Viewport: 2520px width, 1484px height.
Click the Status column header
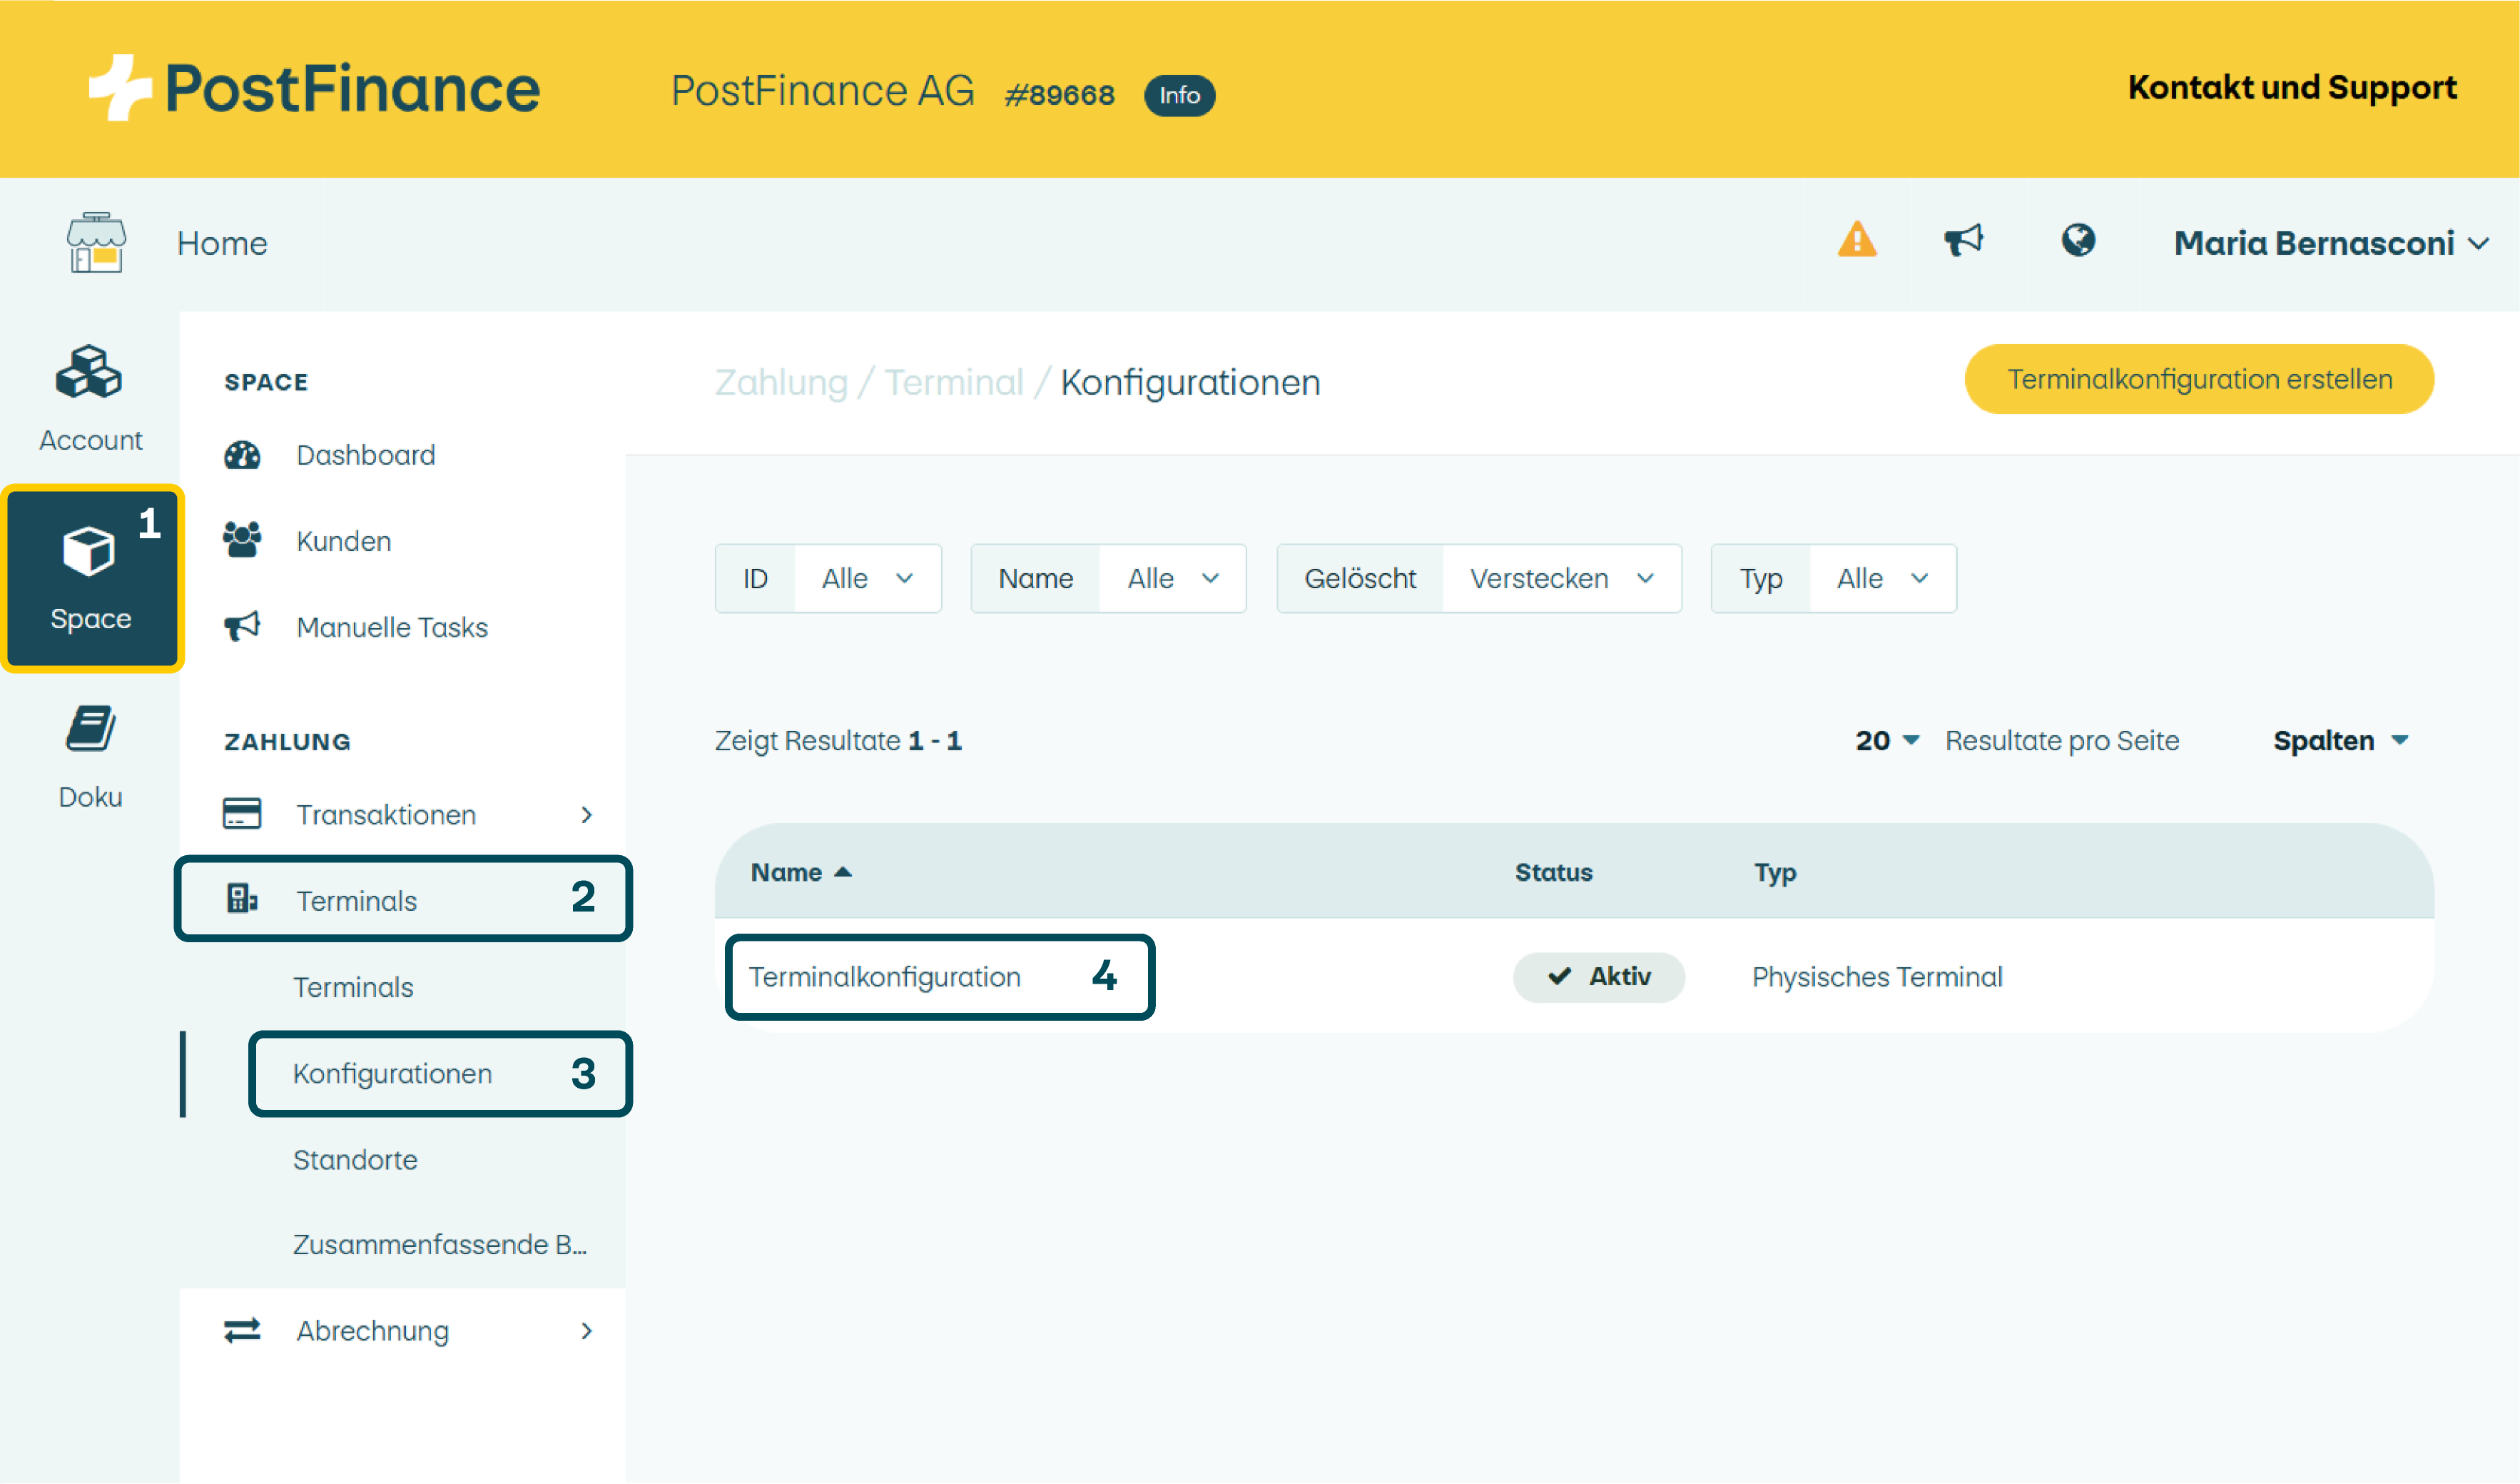click(1553, 872)
